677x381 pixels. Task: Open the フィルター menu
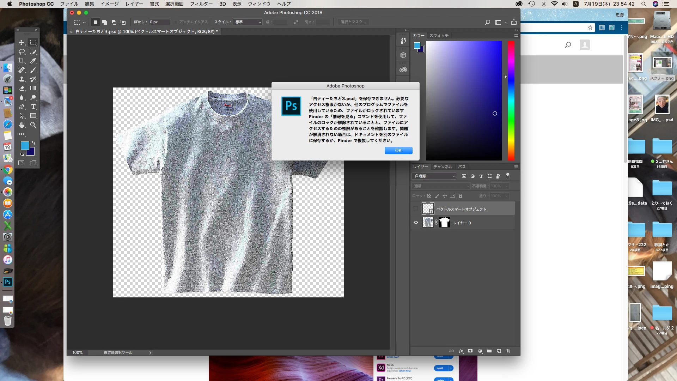(x=201, y=4)
